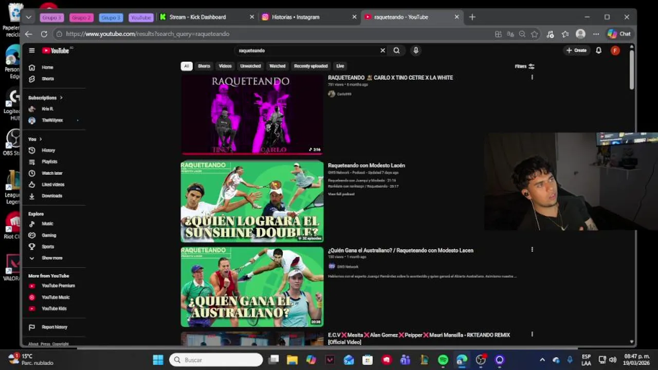Switch to Stream - Kick Dashboard tab
This screenshot has height=370, width=658.
tap(207, 17)
